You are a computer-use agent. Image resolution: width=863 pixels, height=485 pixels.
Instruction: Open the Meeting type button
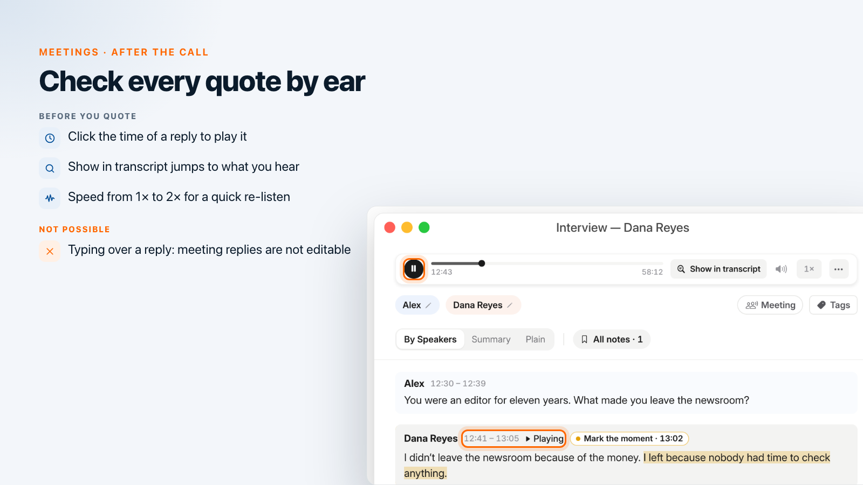click(x=770, y=305)
